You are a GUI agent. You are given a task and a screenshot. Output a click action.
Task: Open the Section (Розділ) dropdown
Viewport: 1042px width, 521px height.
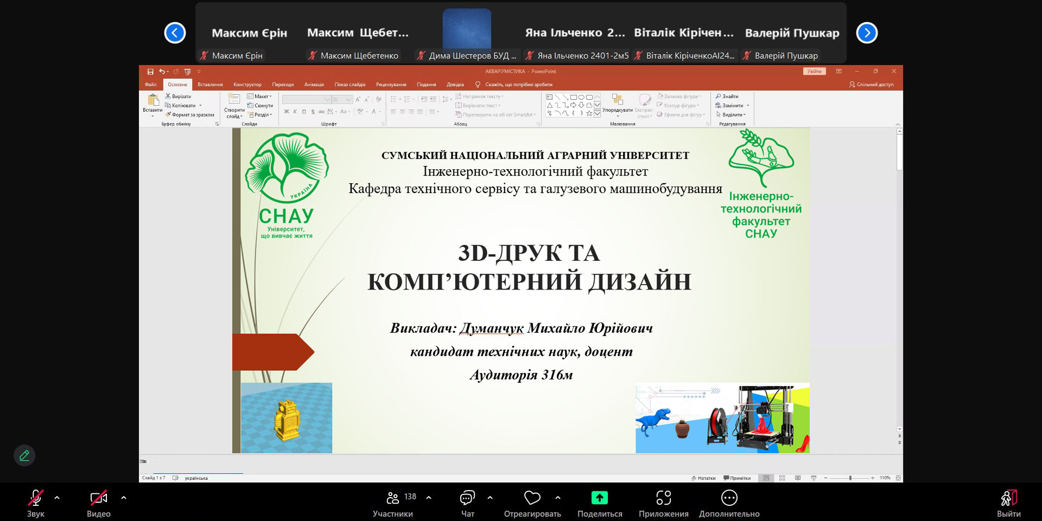pyautogui.click(x=260, y=114)
